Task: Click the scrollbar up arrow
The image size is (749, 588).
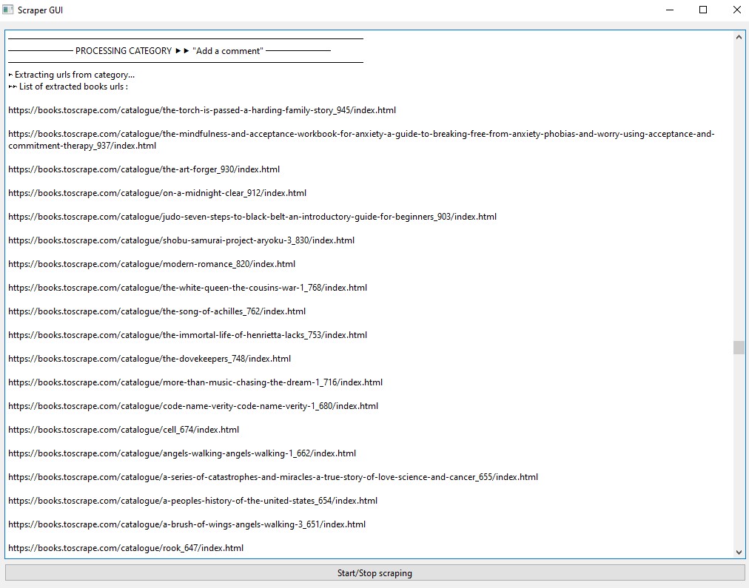Action: tap(739, 37)
